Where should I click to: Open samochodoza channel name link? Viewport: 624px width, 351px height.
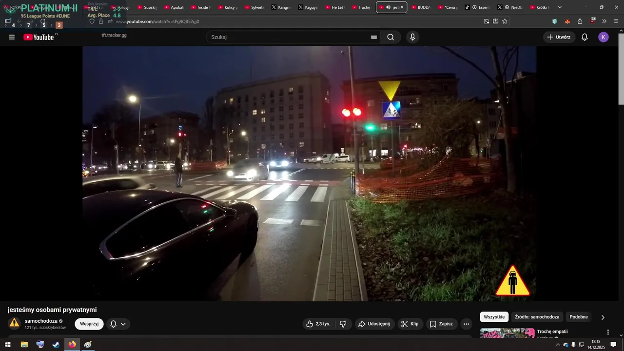[x=41, y=321]
